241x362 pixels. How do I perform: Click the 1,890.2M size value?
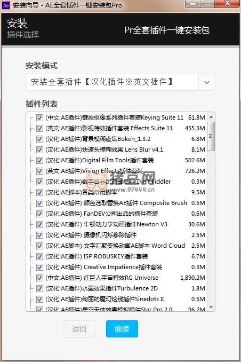coord(193,278)
